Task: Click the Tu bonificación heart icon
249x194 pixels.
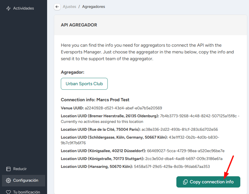Action: pyautogui.click(x=8, y=192)
